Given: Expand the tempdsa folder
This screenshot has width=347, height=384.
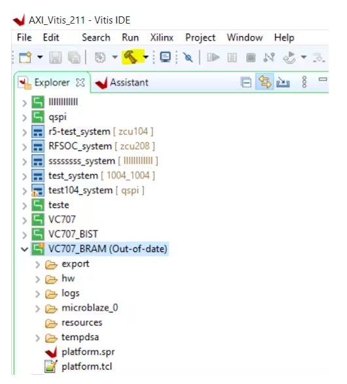Looking at the screenshot, I should coord(37,338).
